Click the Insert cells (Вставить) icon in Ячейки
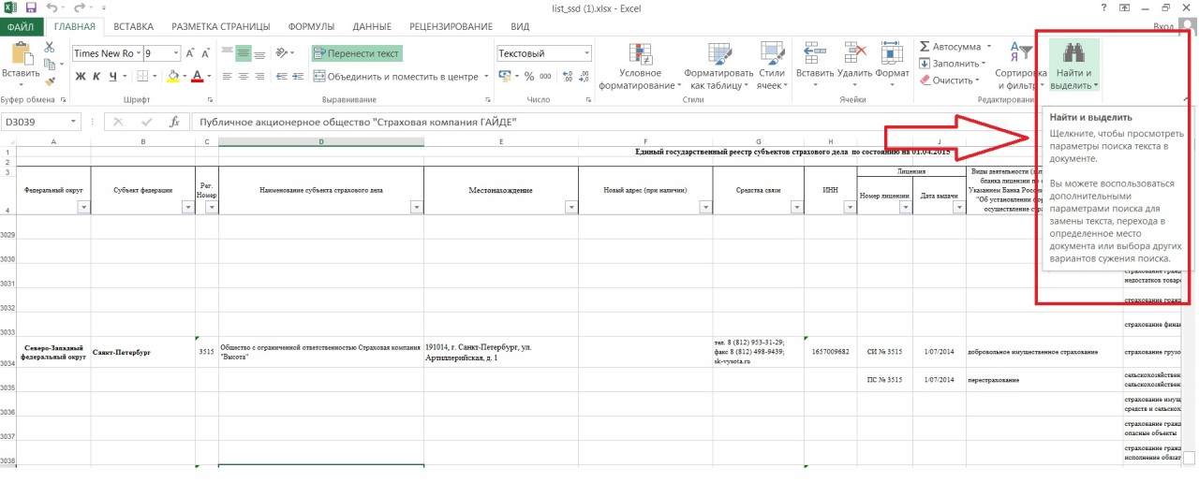Screen dimensions: 1199x497 [813, 52]
